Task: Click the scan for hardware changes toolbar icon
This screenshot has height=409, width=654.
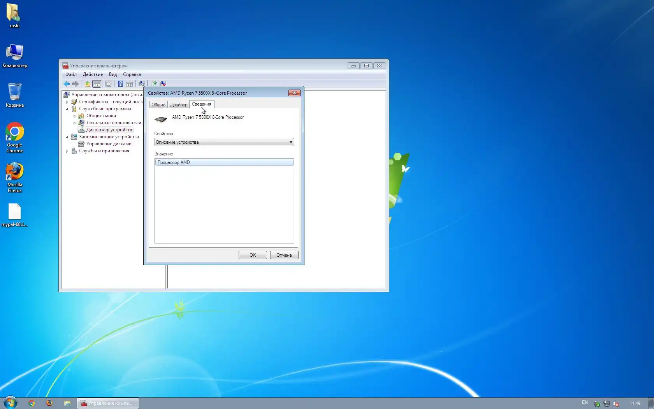Action: [x=142, y=84]
